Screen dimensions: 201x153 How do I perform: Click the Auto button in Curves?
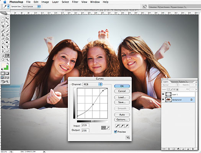tap(122, 115)
